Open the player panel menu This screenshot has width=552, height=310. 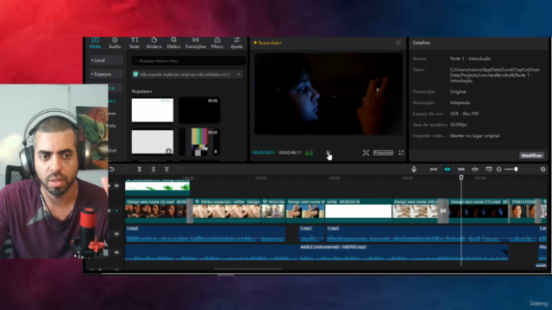click(x=398, y=42)
